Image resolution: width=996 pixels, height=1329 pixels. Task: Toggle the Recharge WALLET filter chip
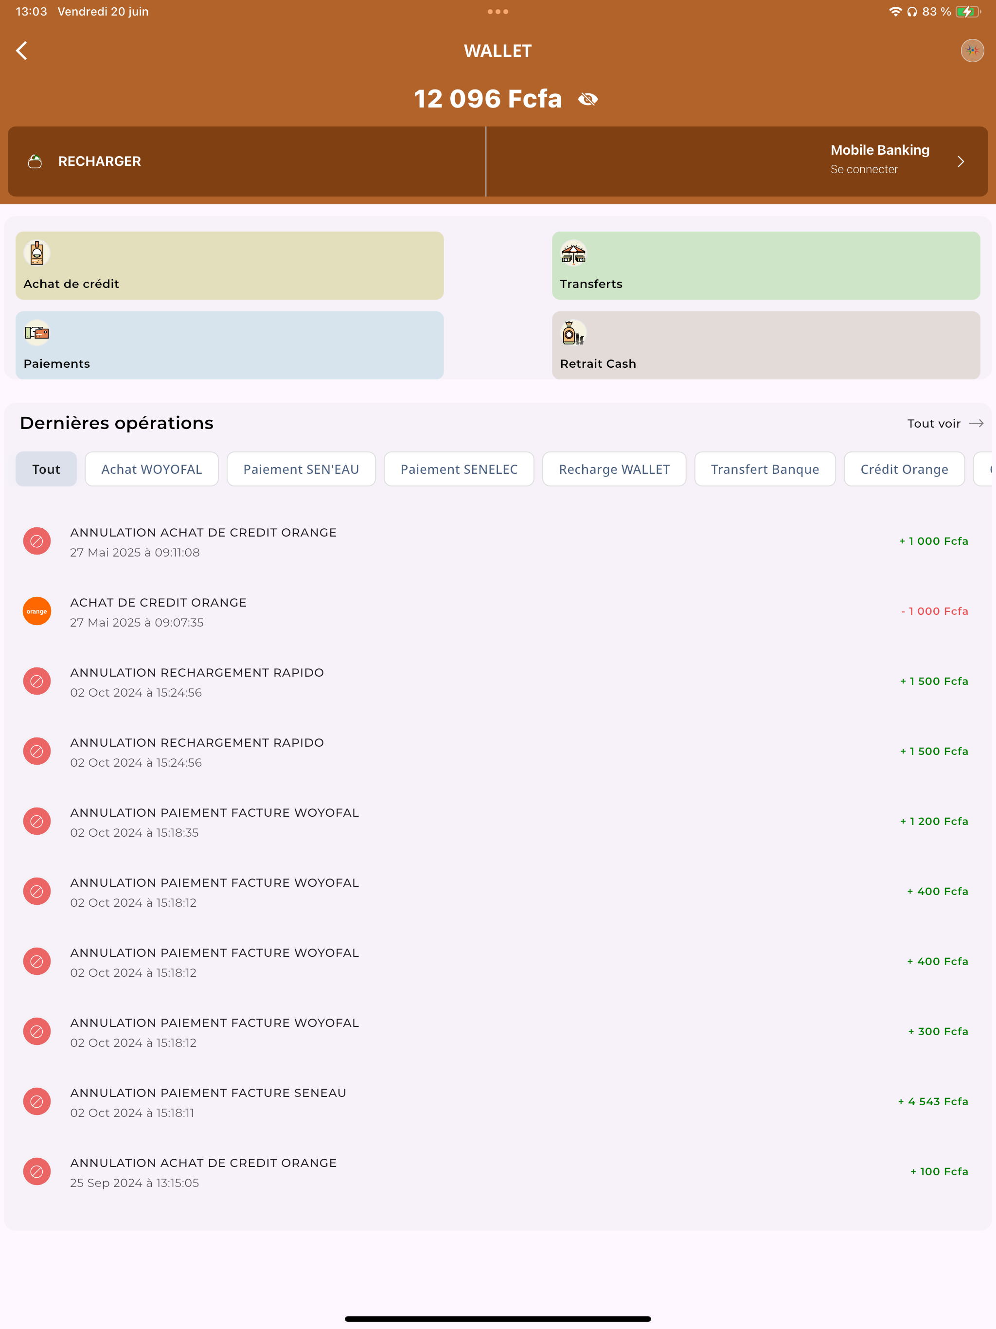(x=614, y=468)
